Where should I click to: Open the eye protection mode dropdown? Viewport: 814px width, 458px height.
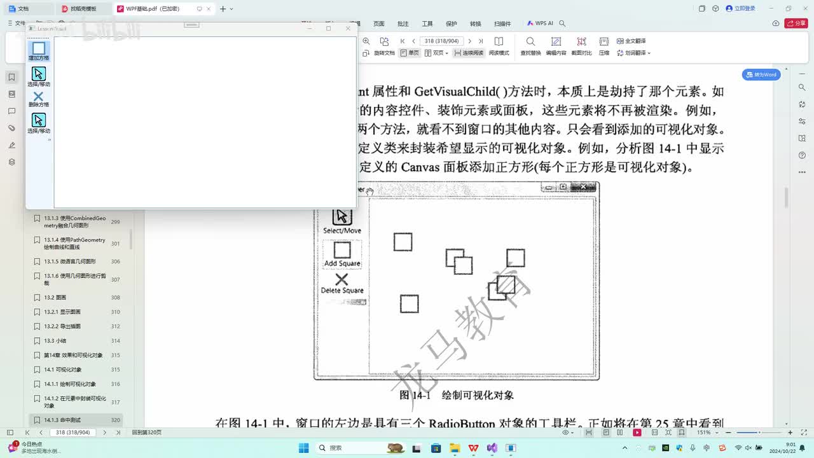567,433
